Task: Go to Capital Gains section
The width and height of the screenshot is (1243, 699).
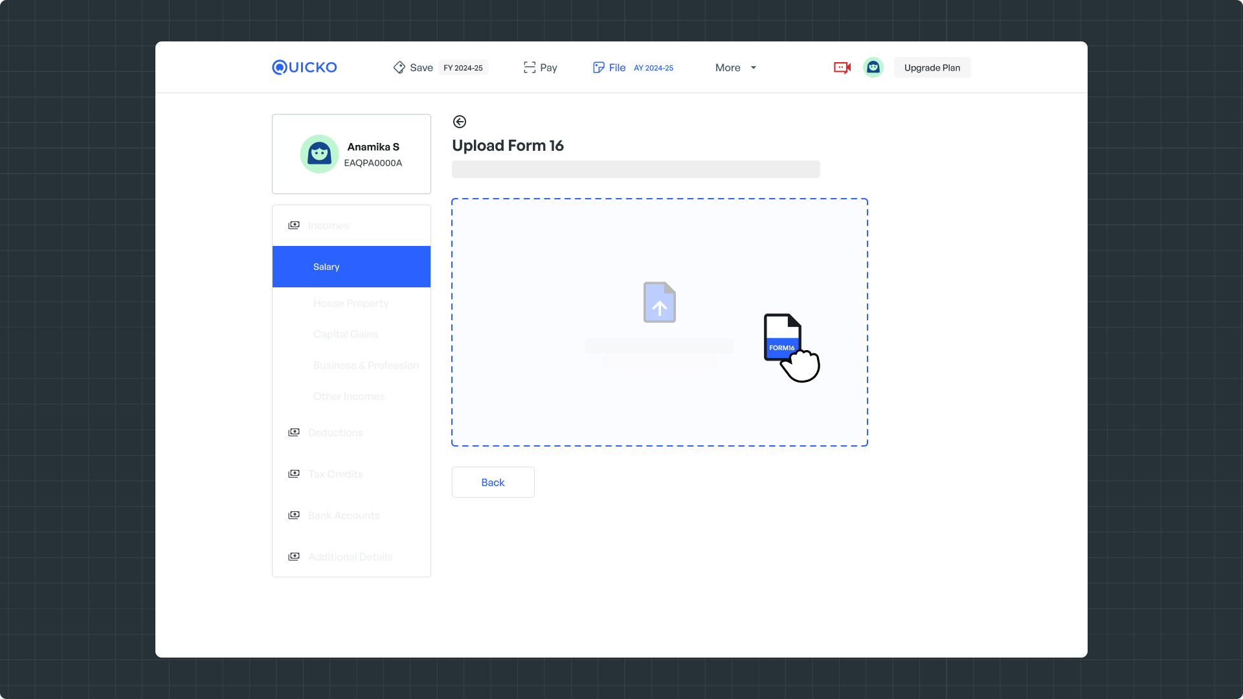Action: (x=346, y=334)
